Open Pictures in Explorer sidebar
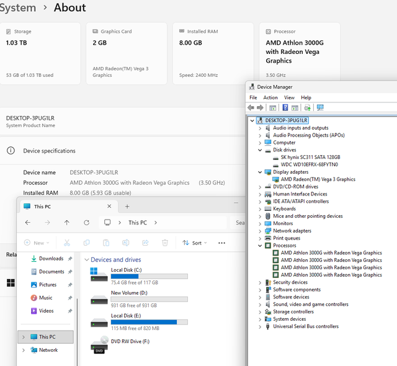Image resolution: width=397 pixels, height=366 pixels. [x=48, y=285]
